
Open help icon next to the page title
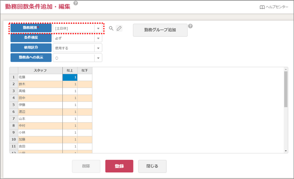click(x=76, y=3)
